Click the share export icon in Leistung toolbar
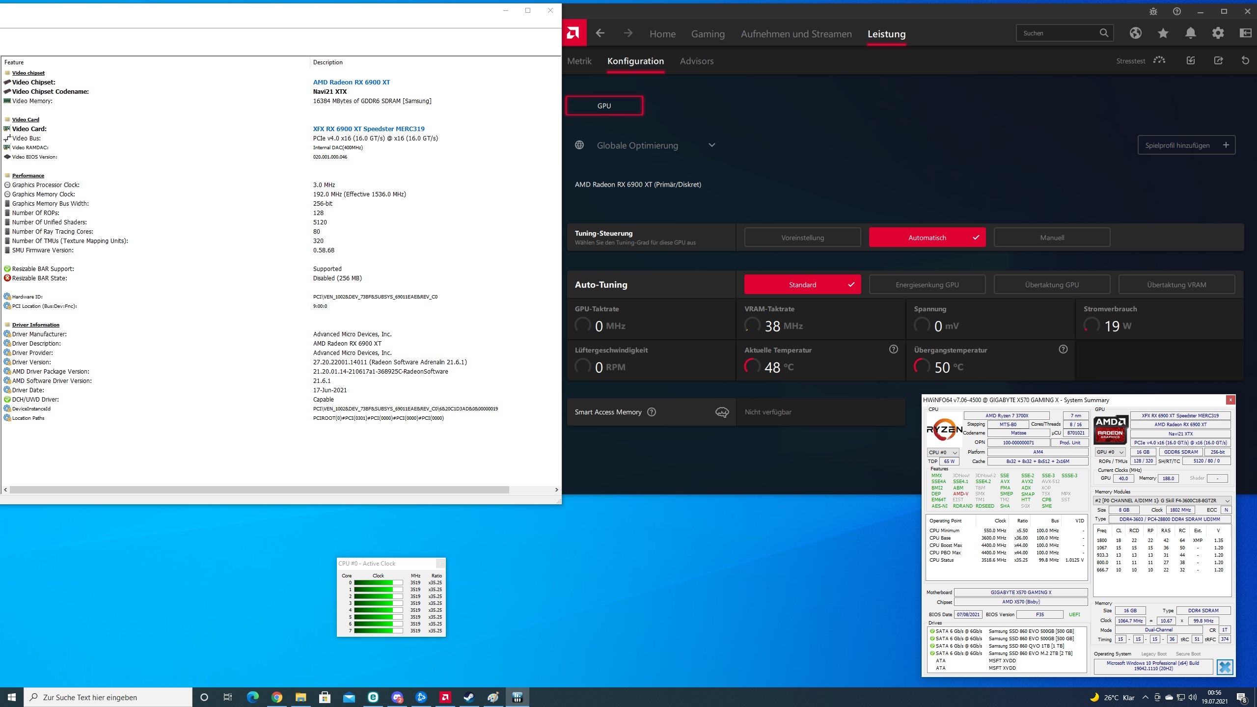The width and height of the screenshot is (1257, 707). tap(1219, 60)
